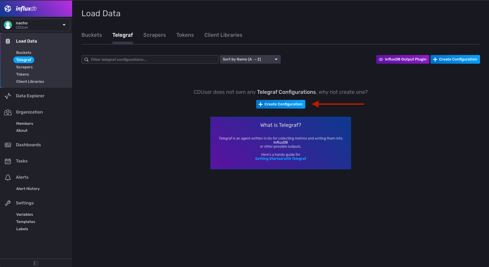Select Client Libraries in the sidebar
The height and width of the screenshot is (267, 489).
pos(30,82)
